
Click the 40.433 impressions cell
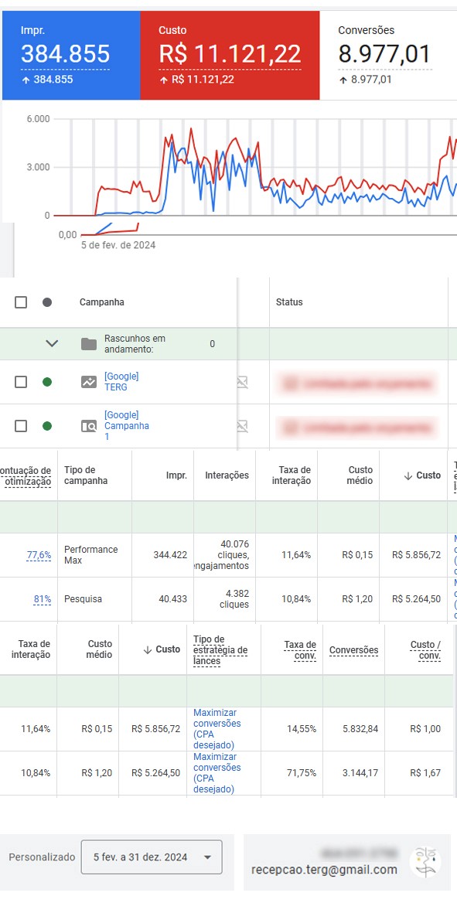coord(173,599)
